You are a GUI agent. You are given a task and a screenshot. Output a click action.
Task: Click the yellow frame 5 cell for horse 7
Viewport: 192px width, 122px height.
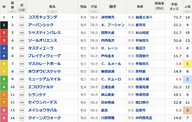pyautogui.click(x=4, y=64)
